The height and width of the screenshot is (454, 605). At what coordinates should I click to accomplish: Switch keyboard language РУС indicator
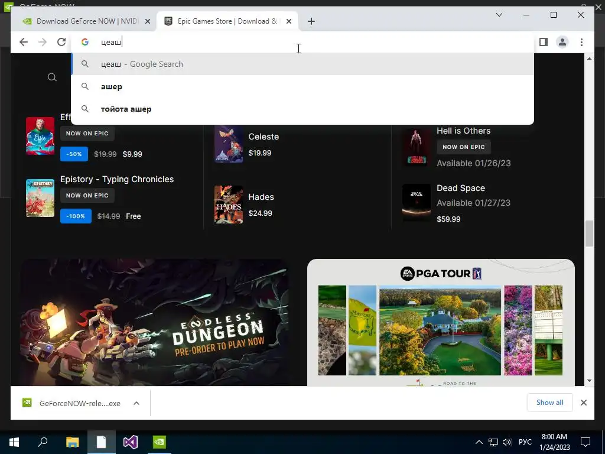525,442
